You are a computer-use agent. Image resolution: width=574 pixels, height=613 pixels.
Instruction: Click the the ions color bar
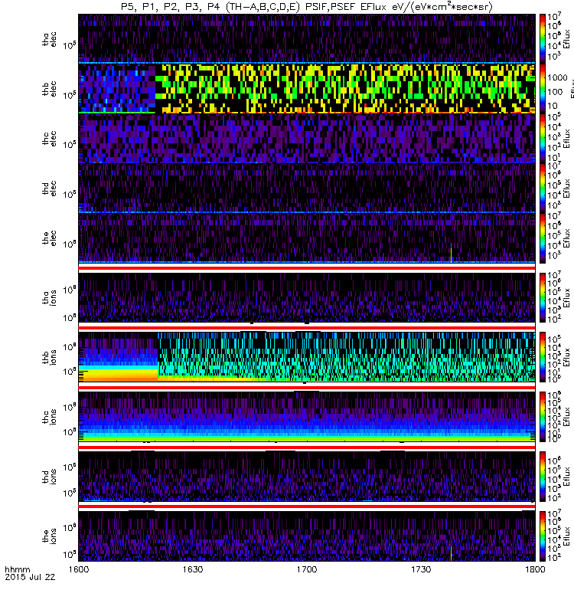(543, 536)
